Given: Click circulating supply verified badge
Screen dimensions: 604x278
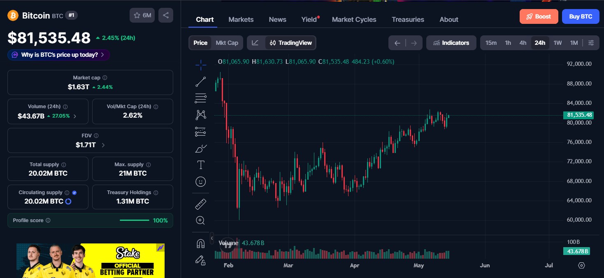Looking at the screenshot, I should point(74,192).
